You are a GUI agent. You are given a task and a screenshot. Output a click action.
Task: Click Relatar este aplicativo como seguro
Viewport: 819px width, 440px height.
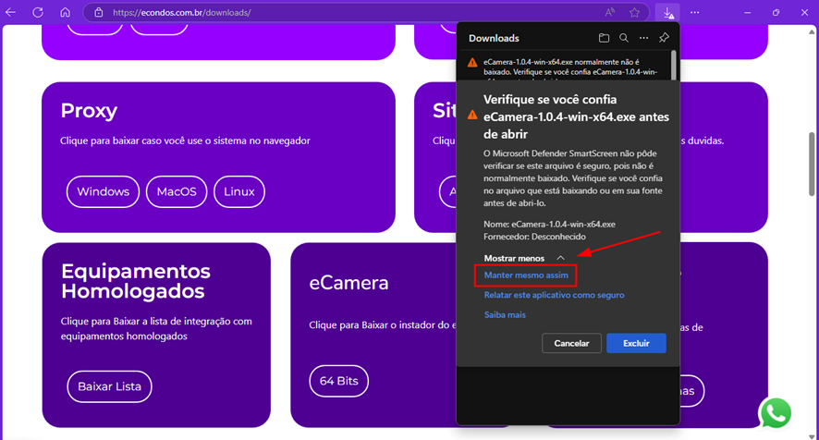coord(555,295)
